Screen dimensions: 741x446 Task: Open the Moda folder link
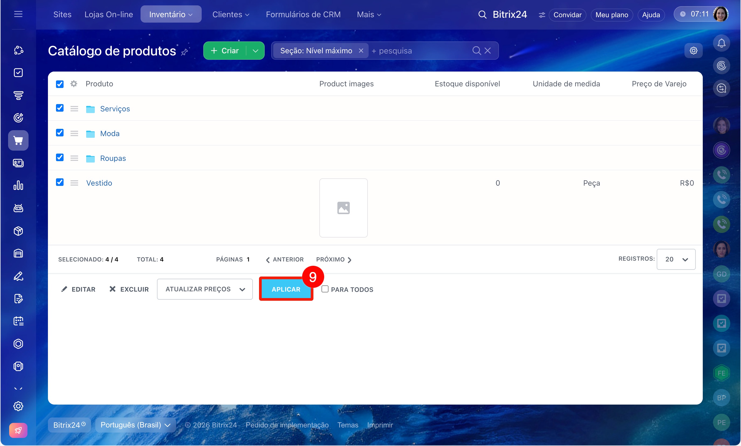[x=110, y=133]
